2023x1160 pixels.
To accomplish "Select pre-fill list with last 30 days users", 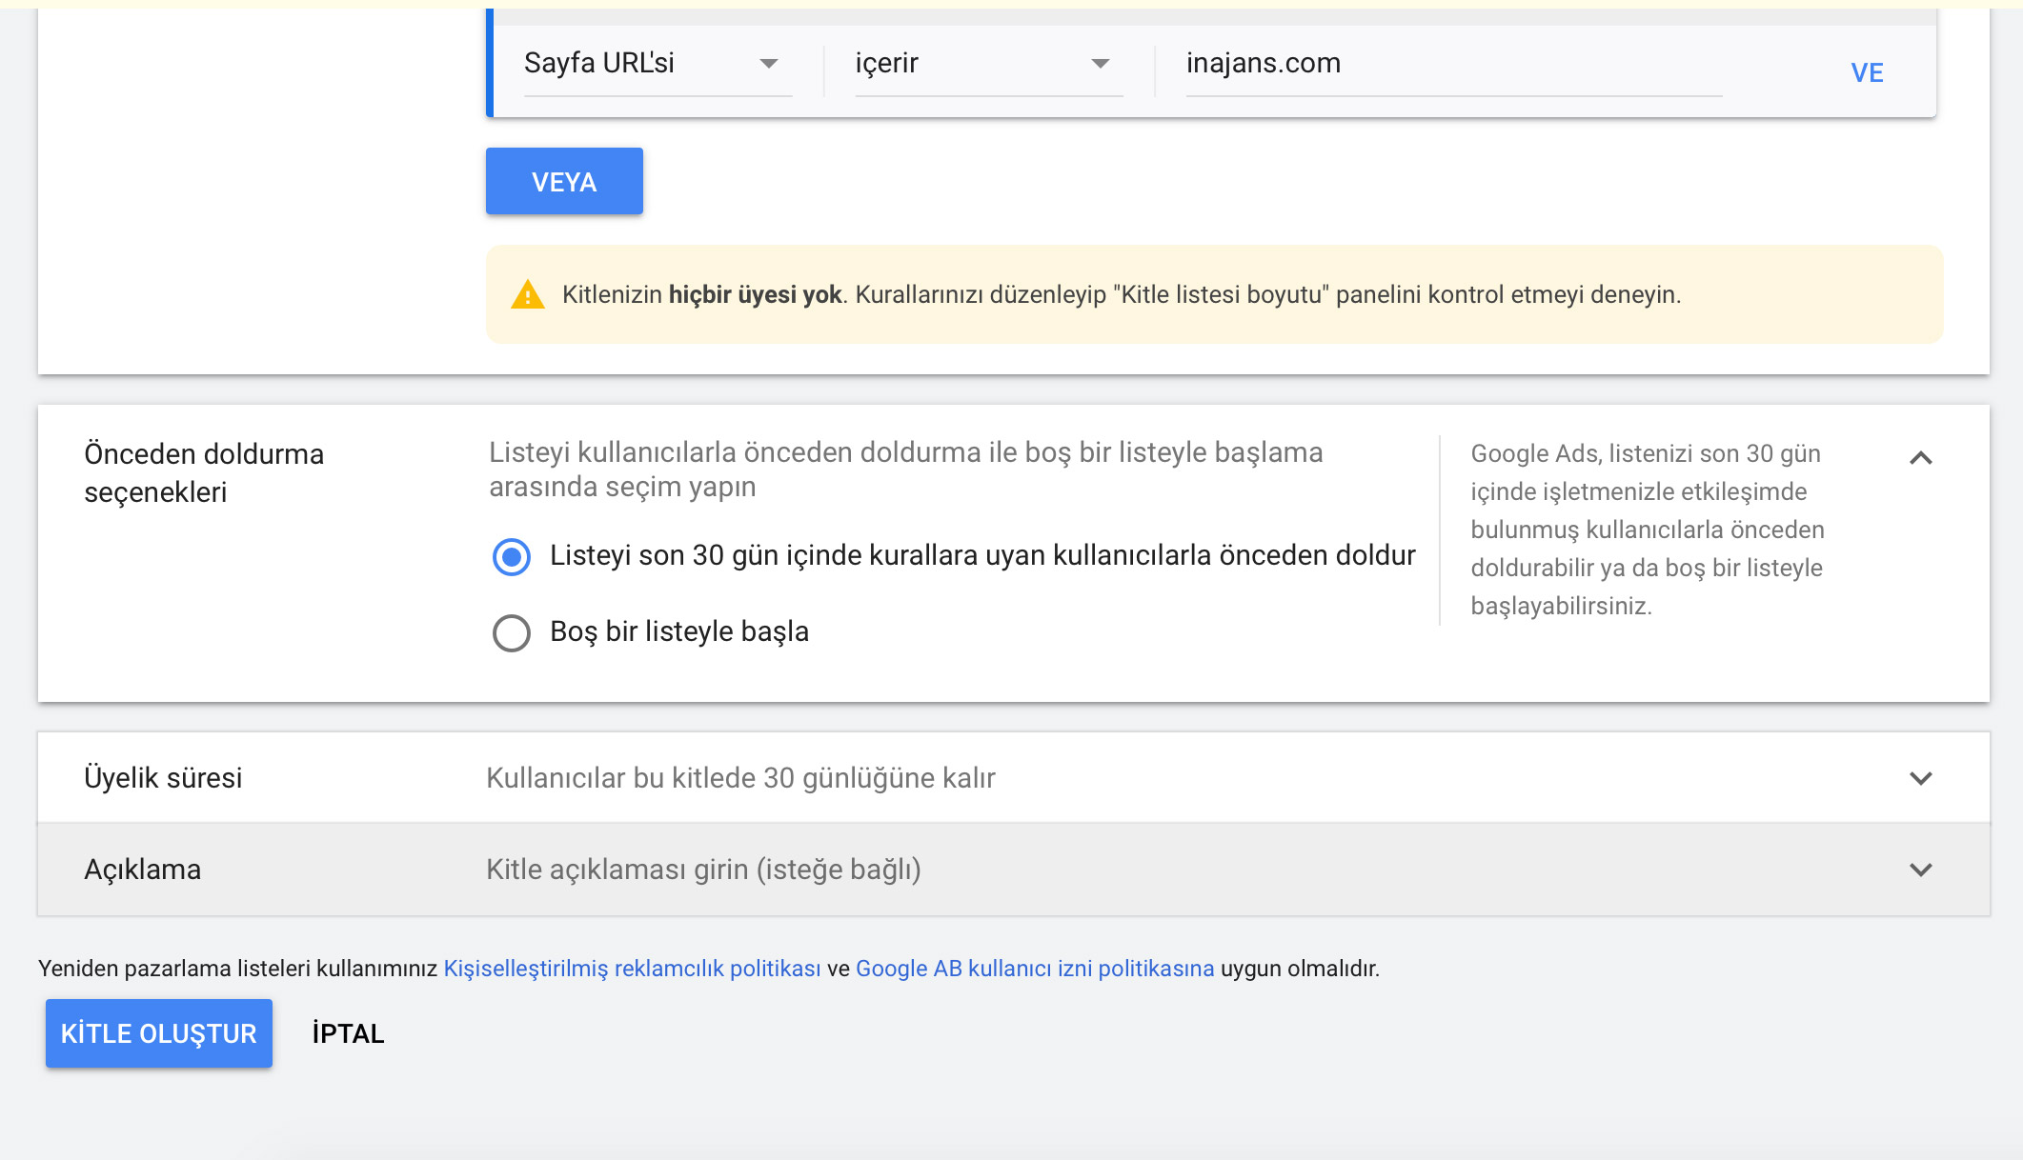I will click(x=512, y=556).
